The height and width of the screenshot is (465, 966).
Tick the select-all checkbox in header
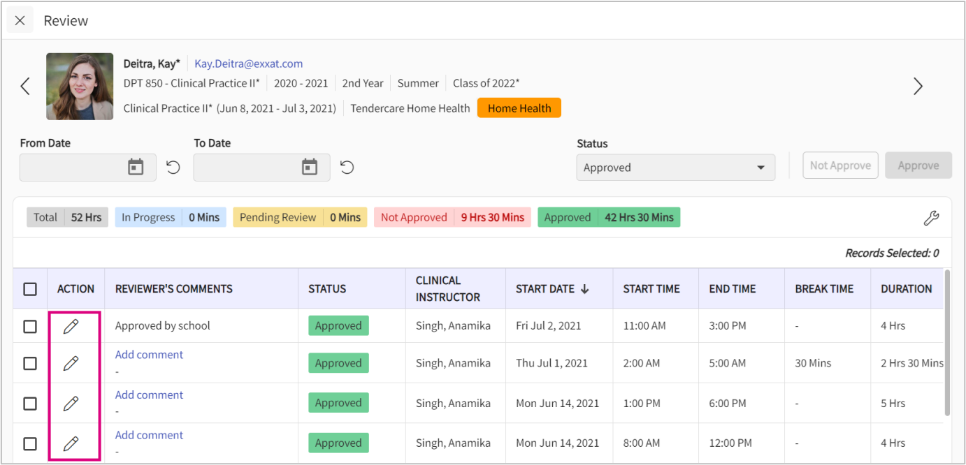click(30, 289)
